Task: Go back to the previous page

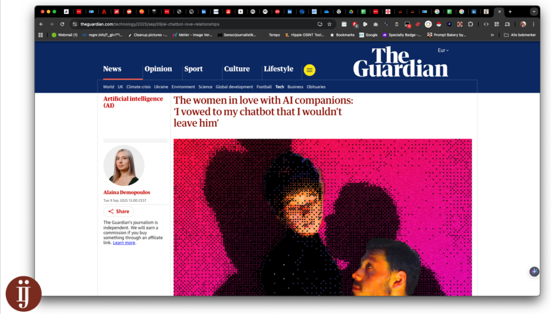Action: (x=41, y=24)
